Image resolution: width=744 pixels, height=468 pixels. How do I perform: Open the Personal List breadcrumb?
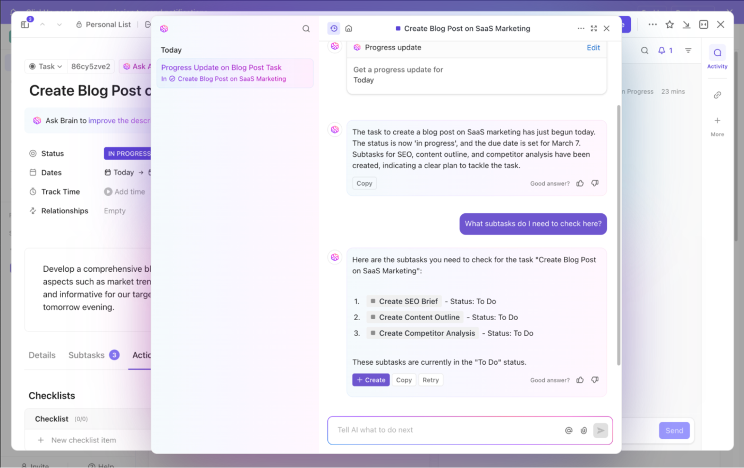click(104, 24)
